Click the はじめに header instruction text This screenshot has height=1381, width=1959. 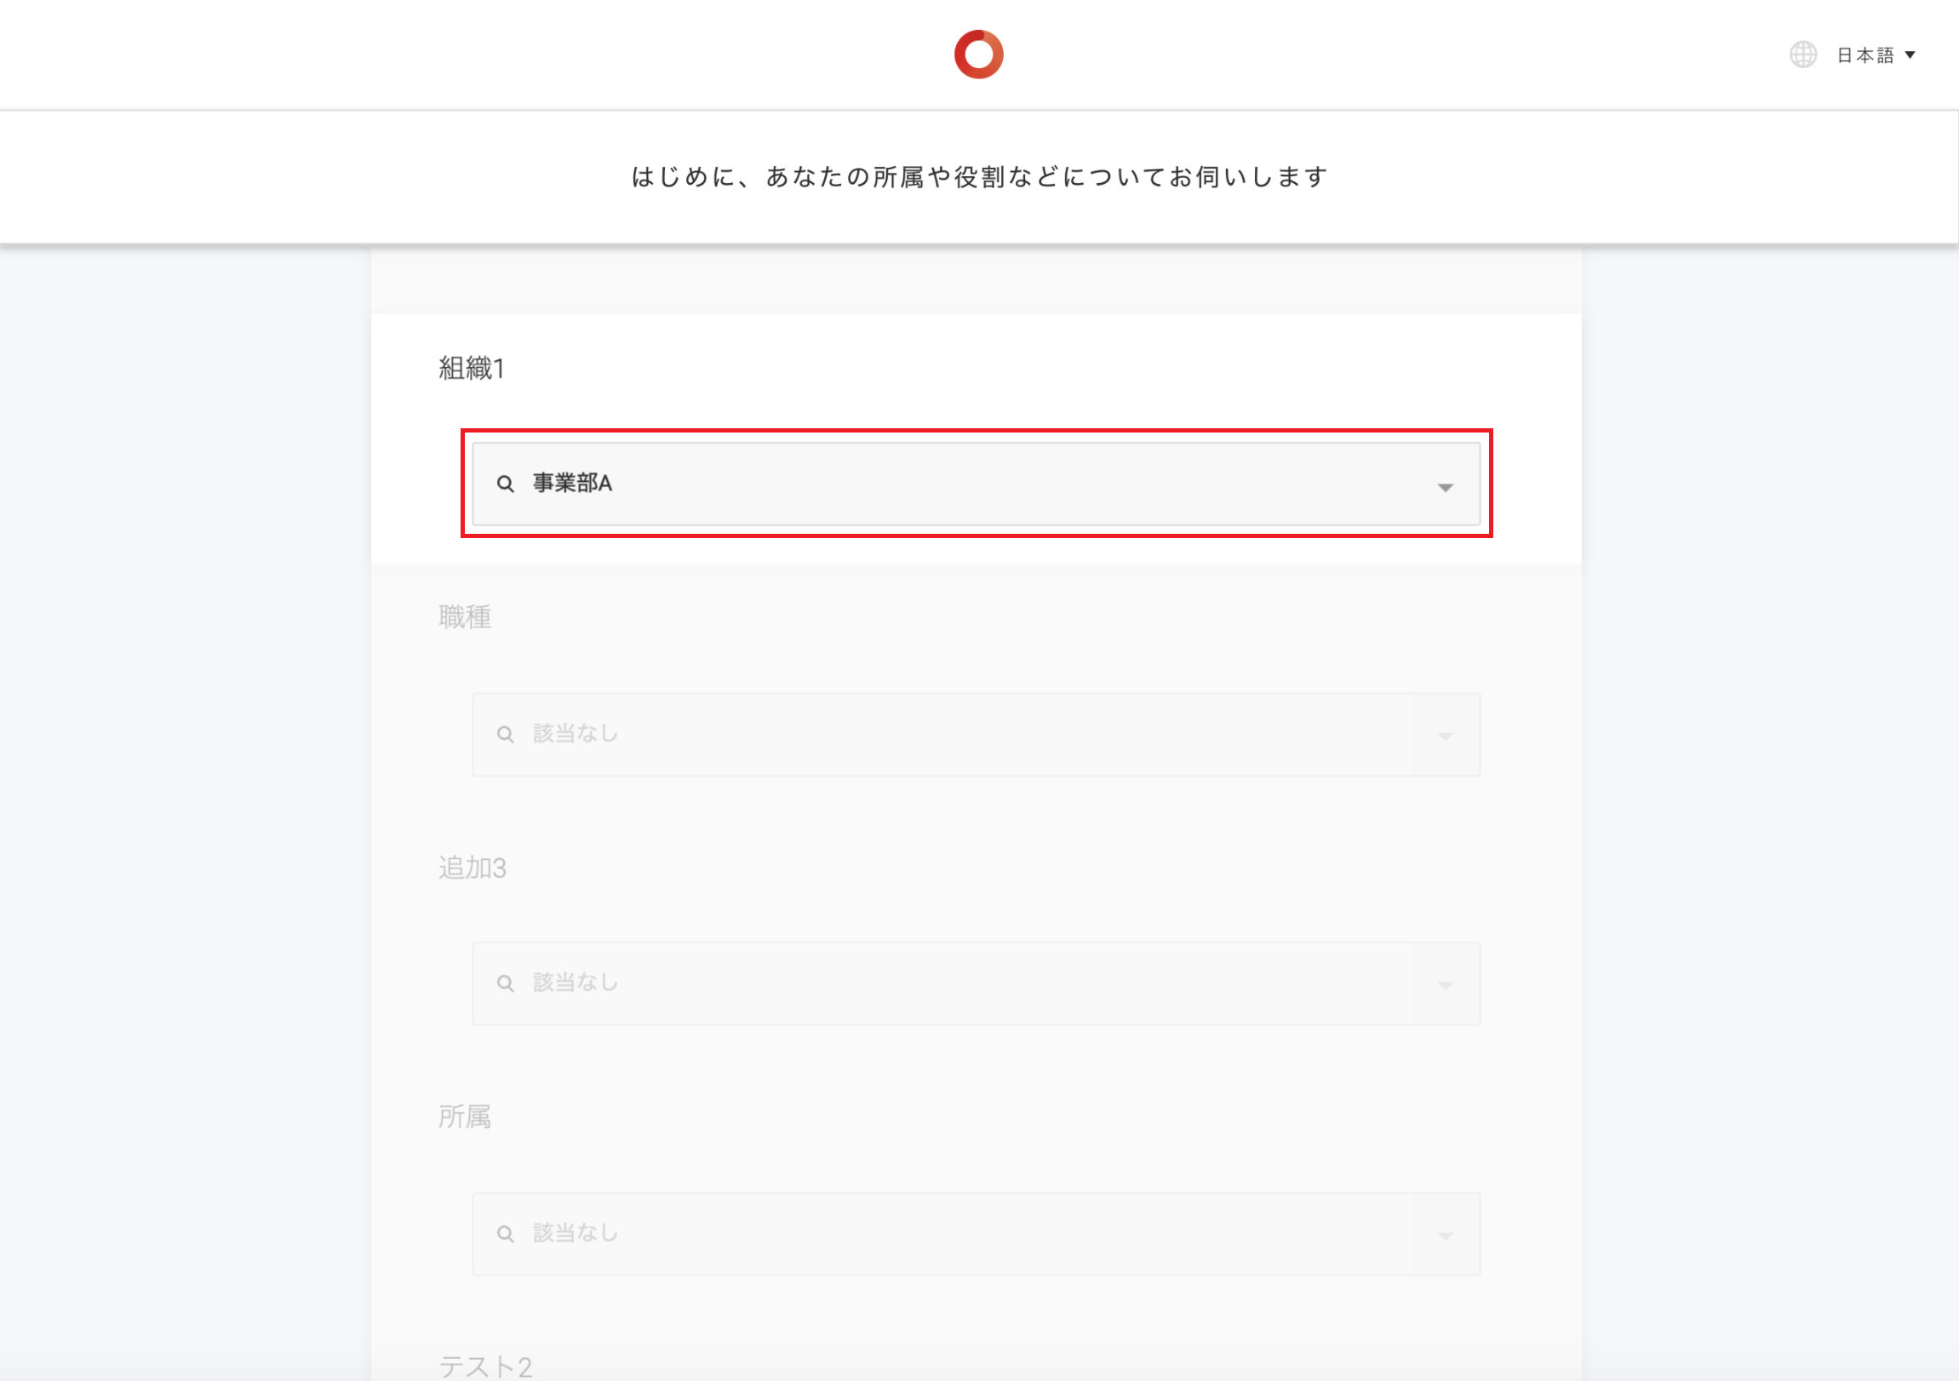(x=978, y=177)
